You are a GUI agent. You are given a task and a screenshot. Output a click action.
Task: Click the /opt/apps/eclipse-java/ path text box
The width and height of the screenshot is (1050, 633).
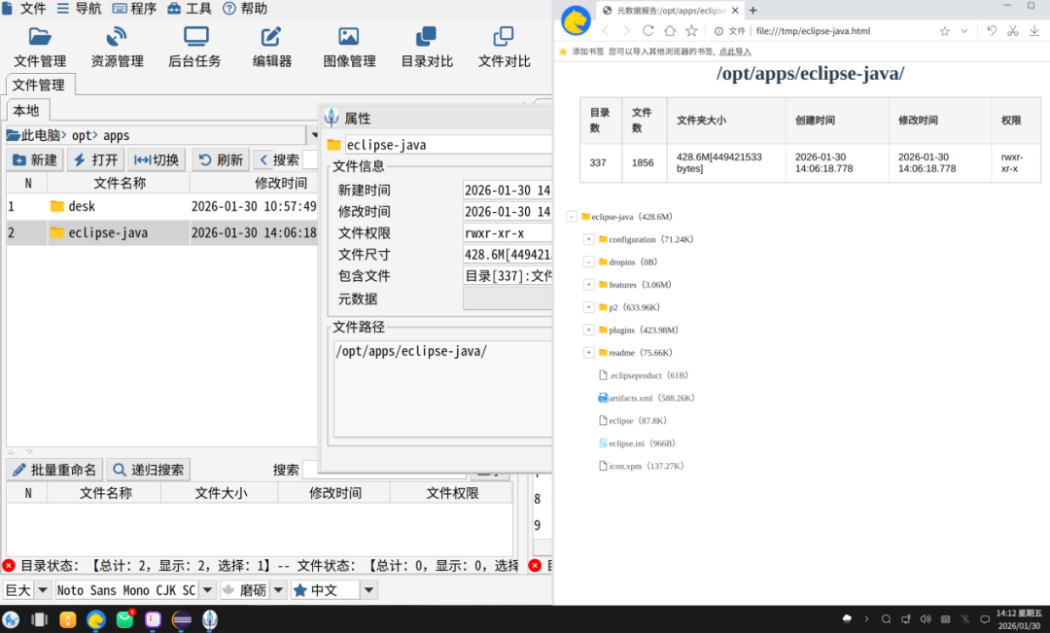click(442, 389)
